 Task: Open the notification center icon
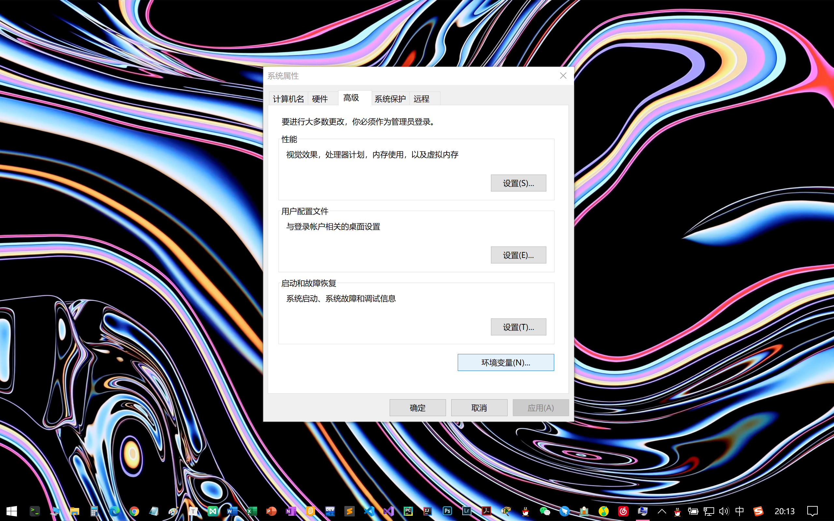pyautogui.click(x=812, y=511)
